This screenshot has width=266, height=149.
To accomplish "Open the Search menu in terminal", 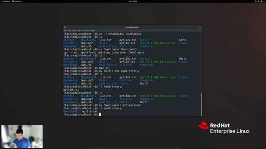I will pyautogui.click(x=79, y=31).
